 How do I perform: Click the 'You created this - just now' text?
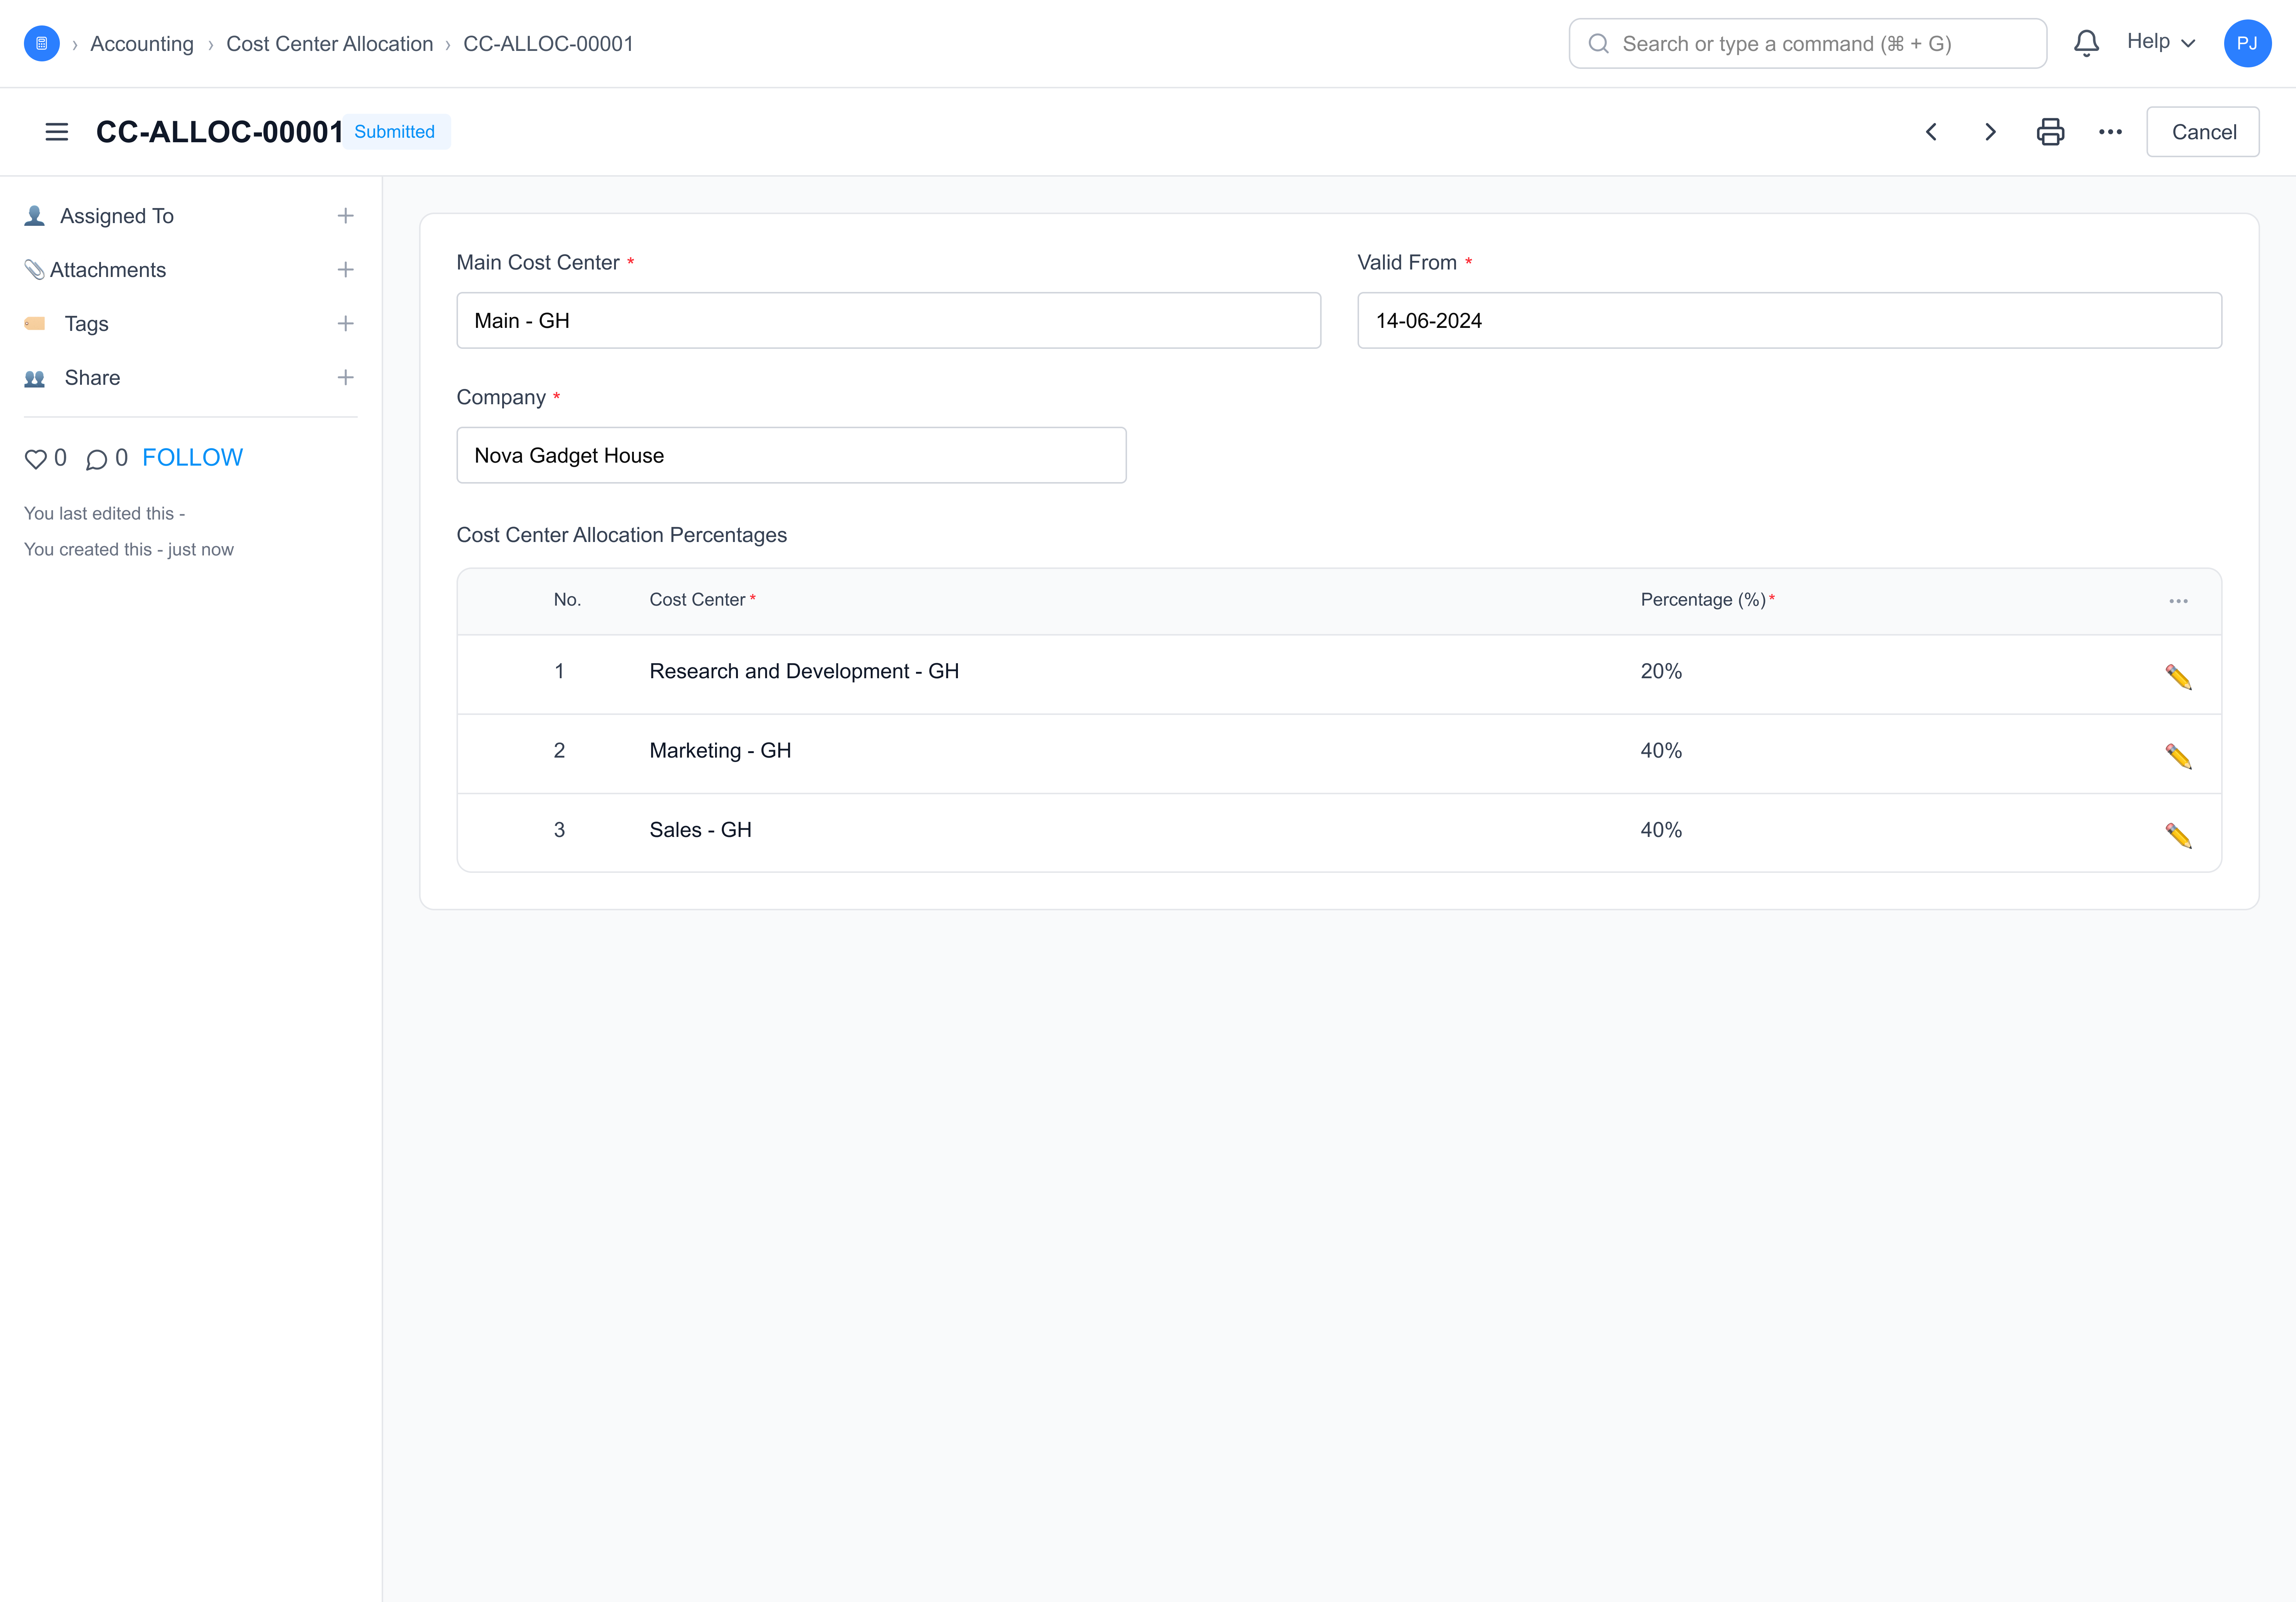pyautogui.click(x=129, y=550)
